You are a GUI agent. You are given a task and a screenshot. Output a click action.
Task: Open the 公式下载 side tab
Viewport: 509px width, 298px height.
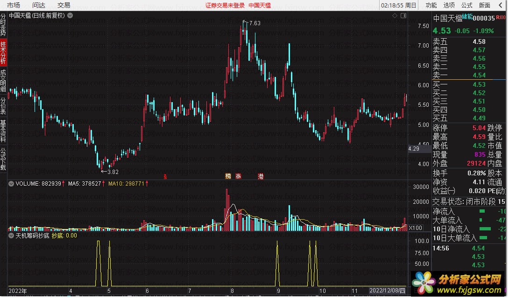pyautogui.click(x=3, y=159)
